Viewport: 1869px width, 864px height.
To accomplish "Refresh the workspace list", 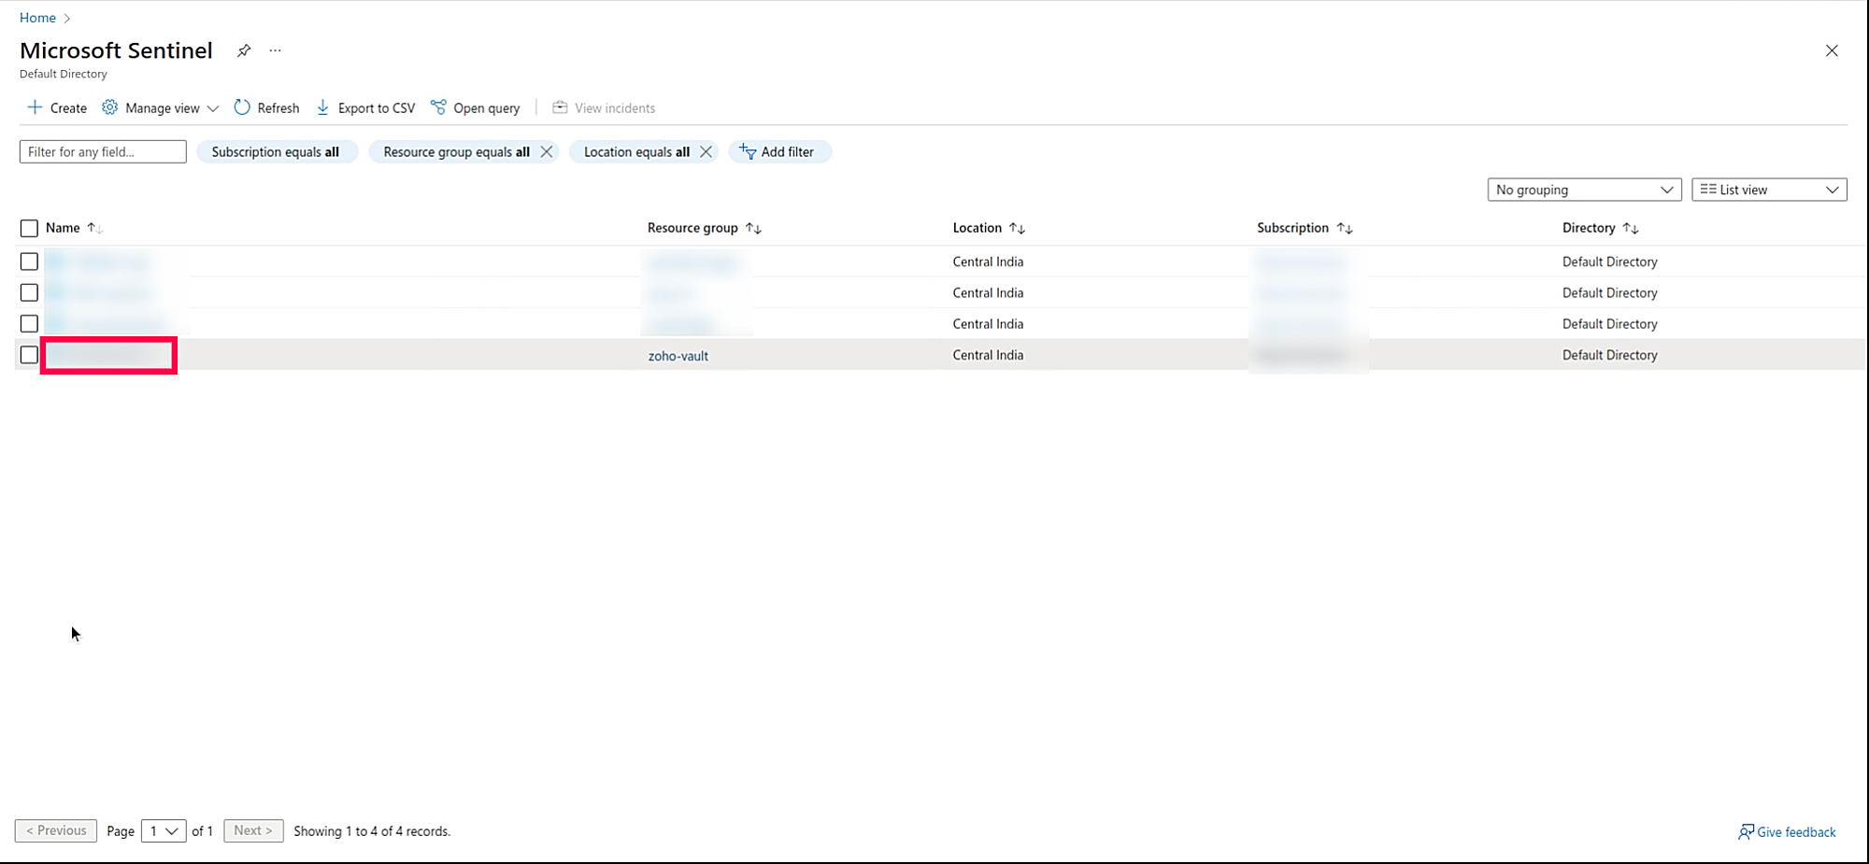I will pos(266,107).
